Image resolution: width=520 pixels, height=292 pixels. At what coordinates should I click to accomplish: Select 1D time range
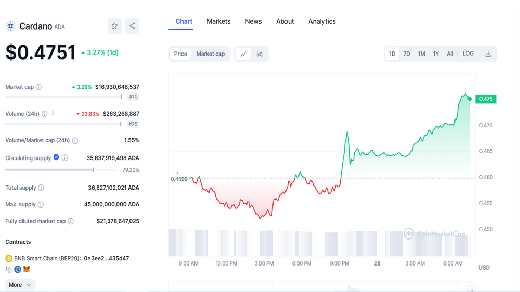[x=392, y=54]
